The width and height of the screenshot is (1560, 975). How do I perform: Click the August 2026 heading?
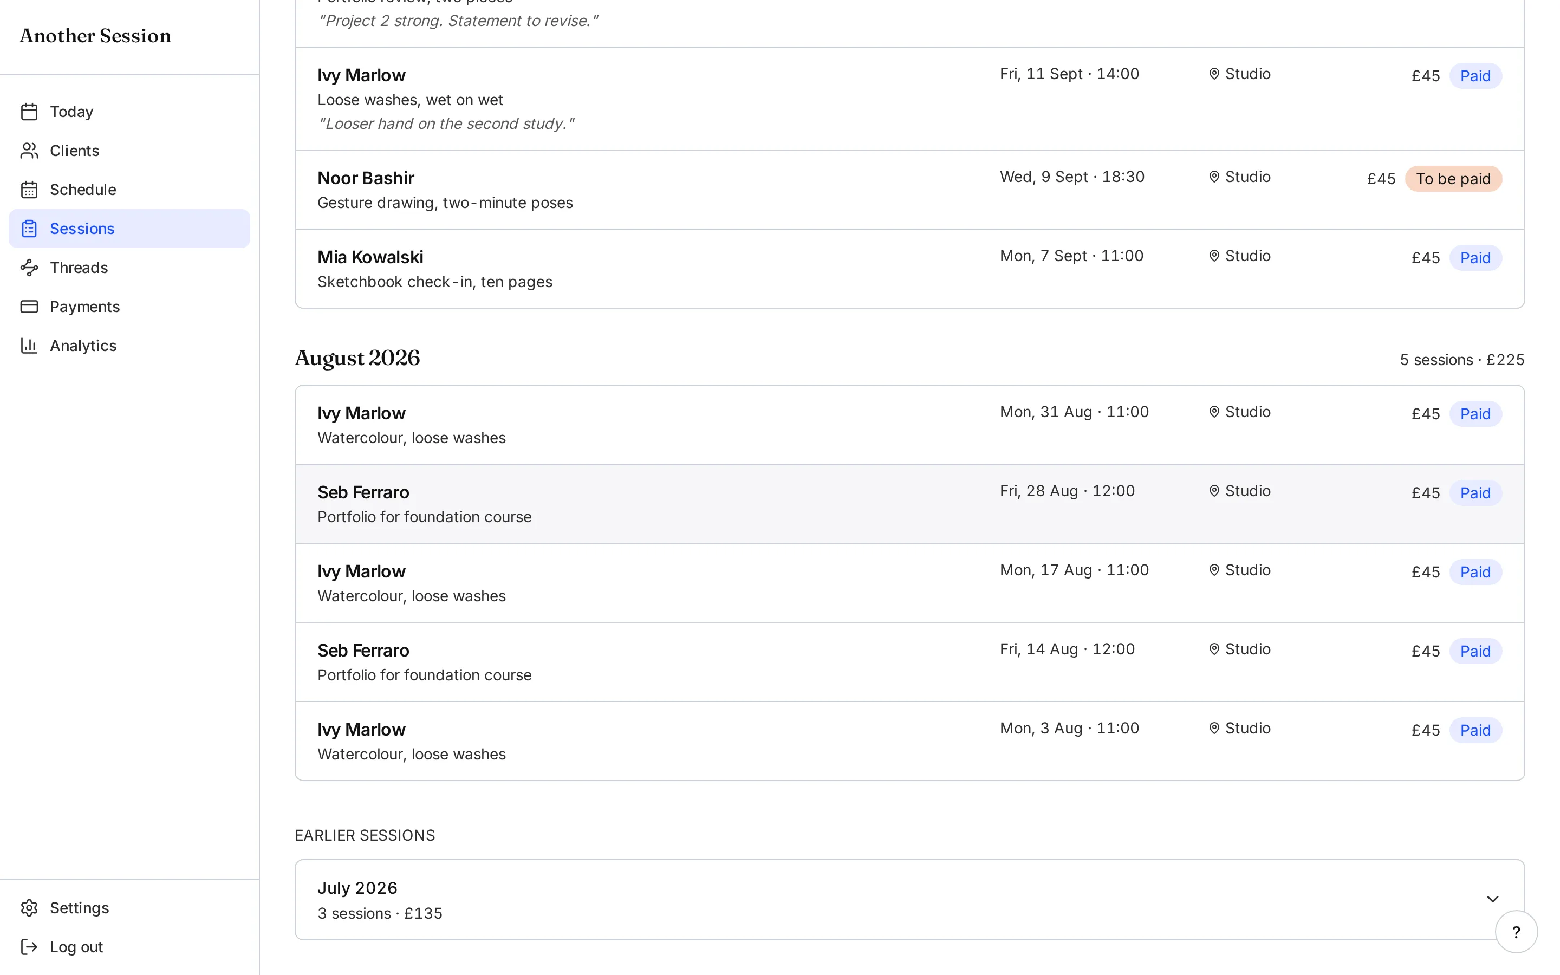click(x=357, y=359)
